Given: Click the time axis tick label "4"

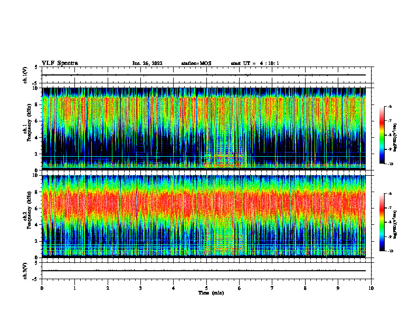Looking at the screenshot, I should click(174, 288).
